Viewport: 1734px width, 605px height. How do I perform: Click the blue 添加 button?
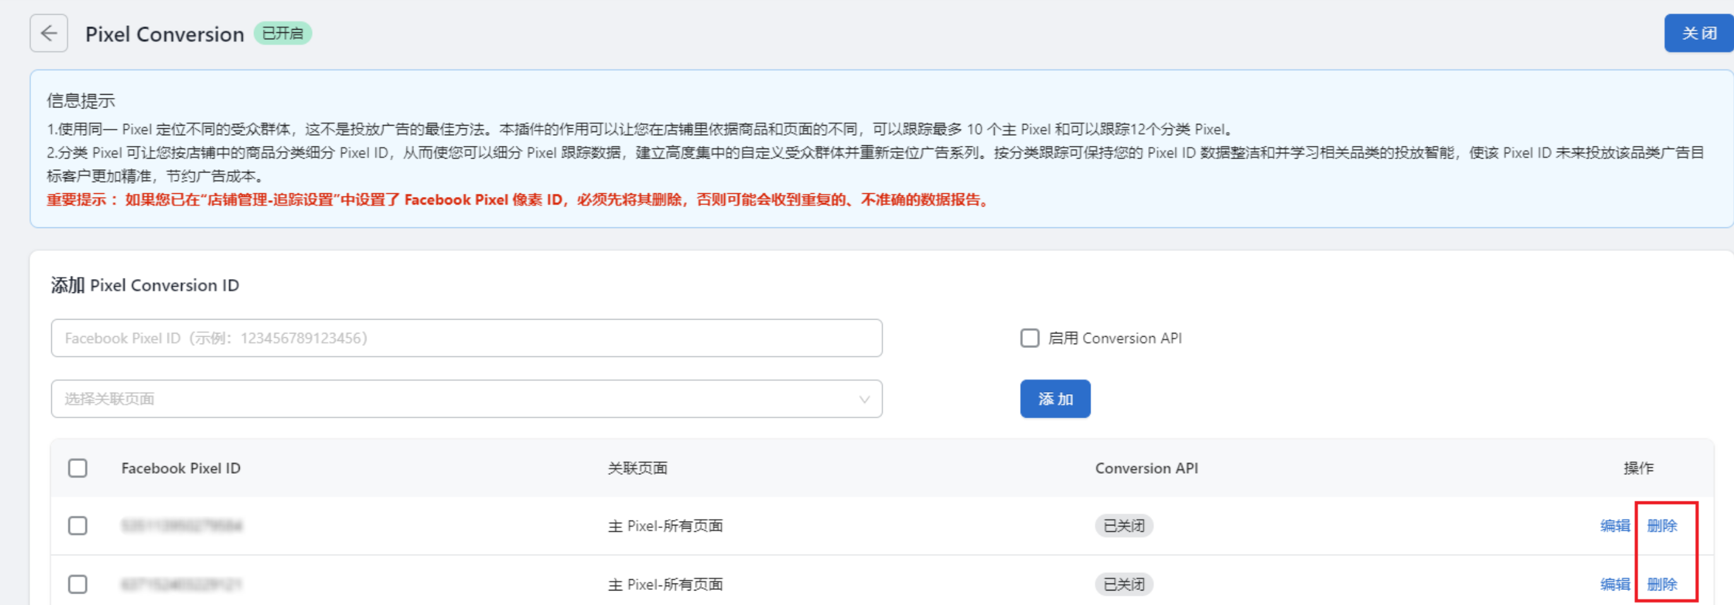click(1055, 398)
